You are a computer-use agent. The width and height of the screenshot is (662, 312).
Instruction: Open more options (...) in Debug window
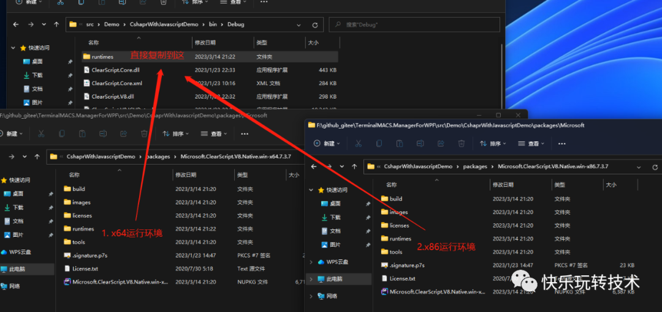point(264,2)
